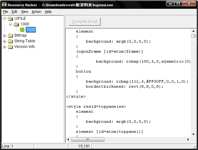Screen dimensions: 198x150
Task: Click the Bitmap folder icon
Action: tap(10, 36)
